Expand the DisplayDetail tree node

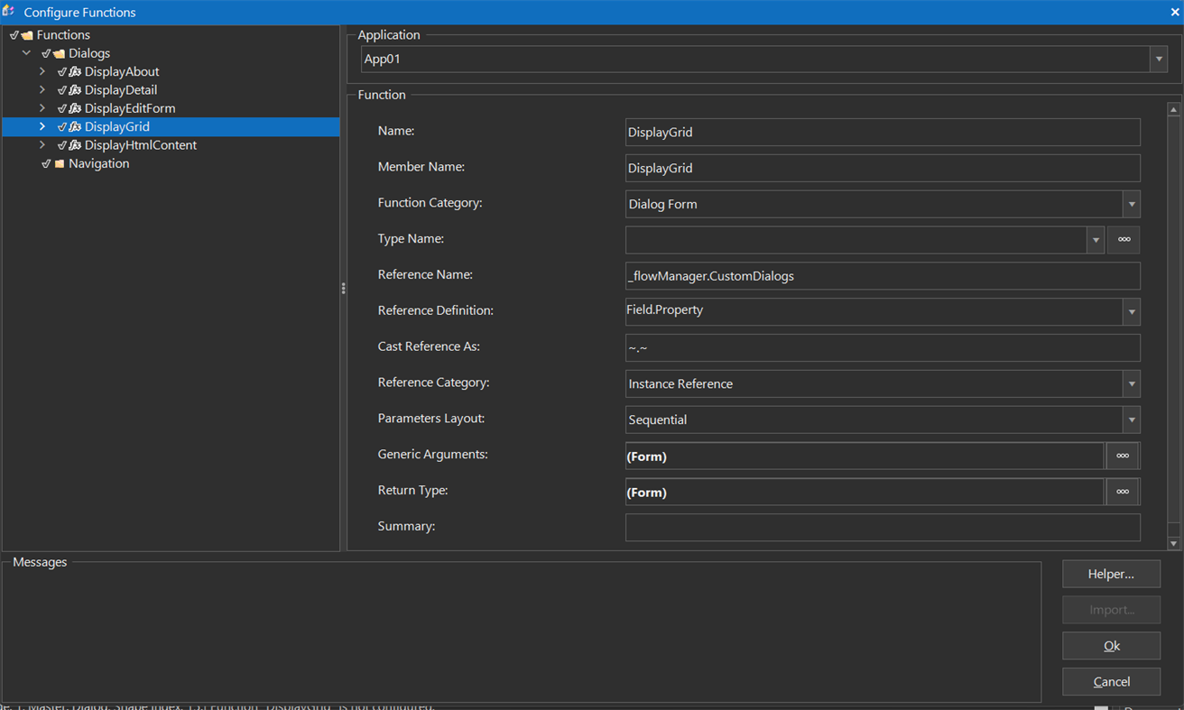click(42, 90)
